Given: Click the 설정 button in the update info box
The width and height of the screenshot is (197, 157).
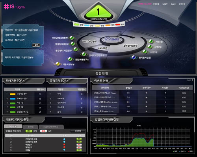Looking at the screenshot, I should coord(36,45).
